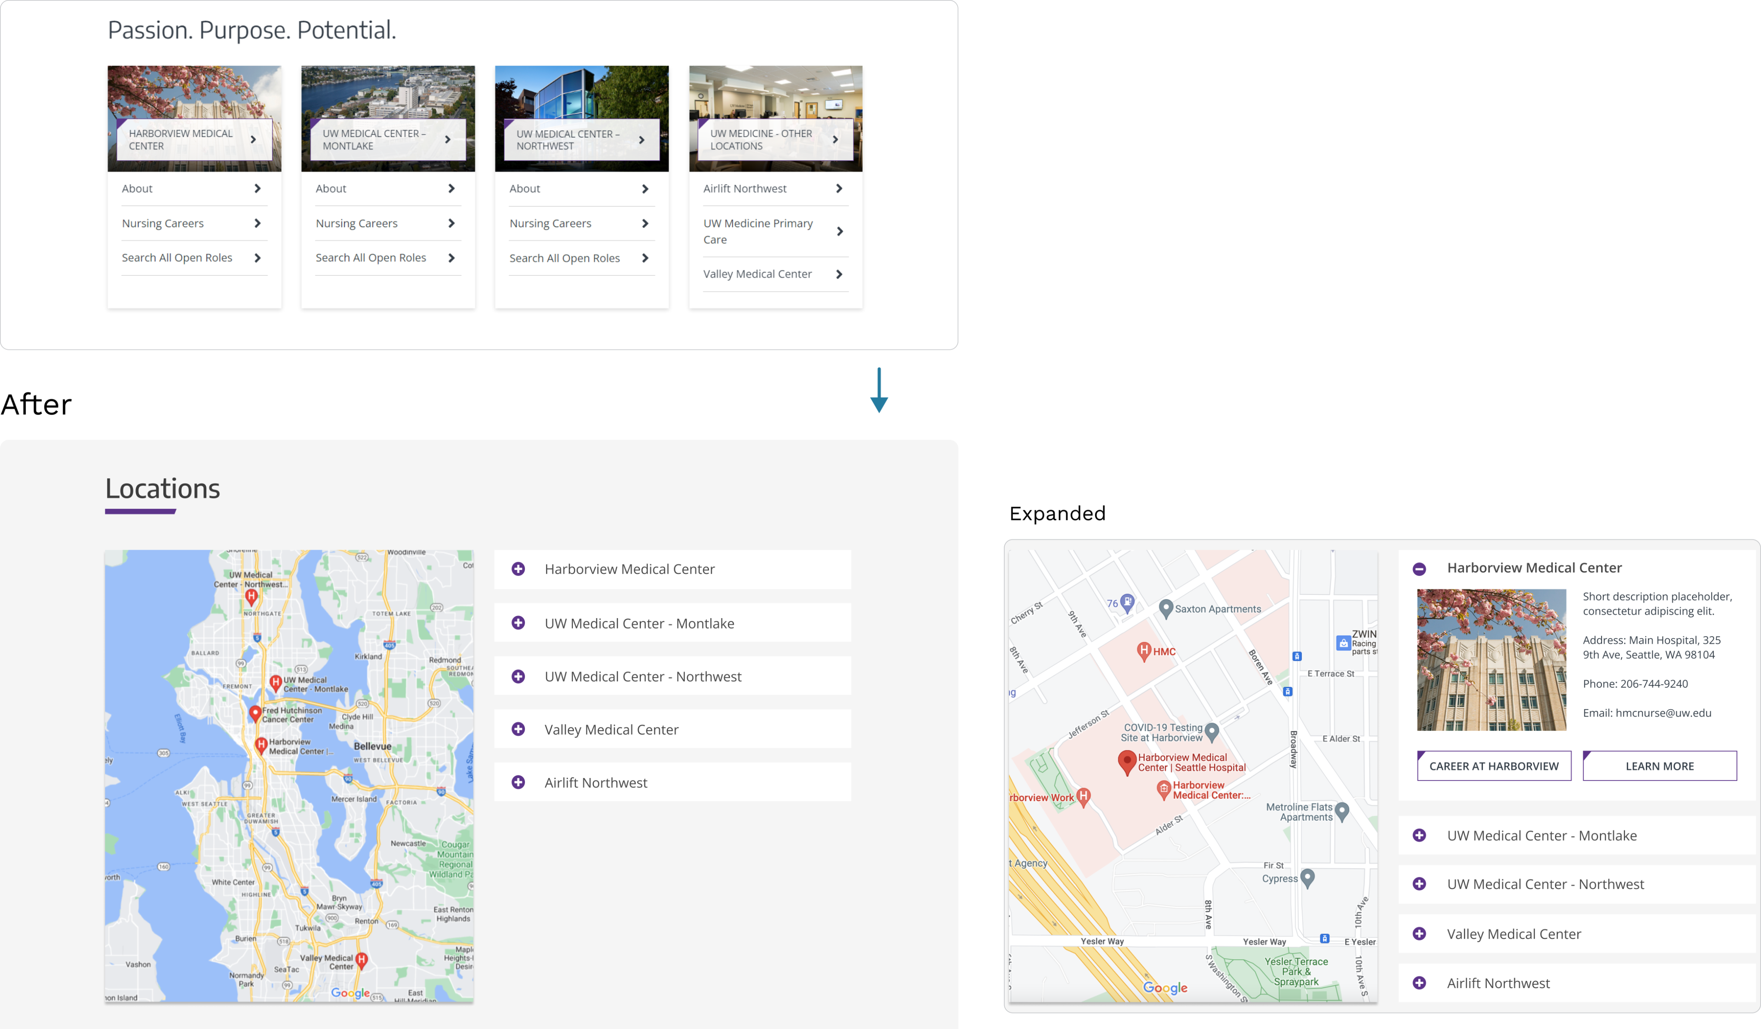Image resolution: width=1761 pixels, height=1029 pixels.
Task: Open Harborview Medical Center card header
Action: coord(193,140)
